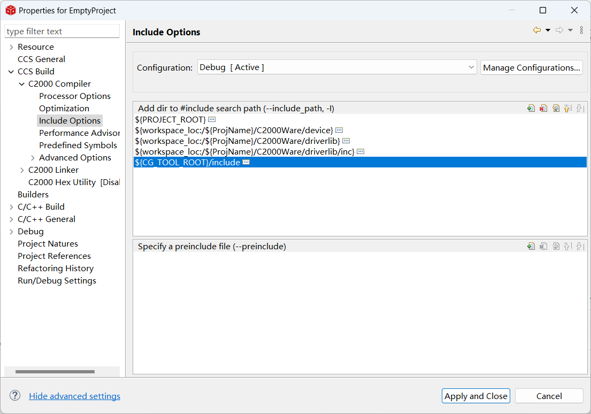Click Delete icon for include search path
The height and width of the screenshot is (414, 591).
coord(543,109)
